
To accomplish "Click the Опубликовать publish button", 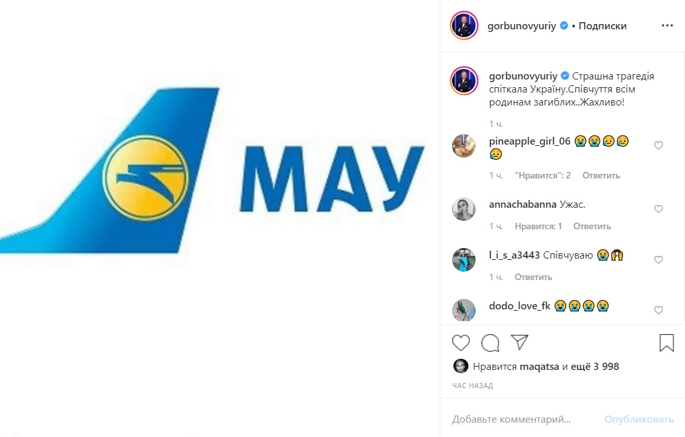I will 639,419.
